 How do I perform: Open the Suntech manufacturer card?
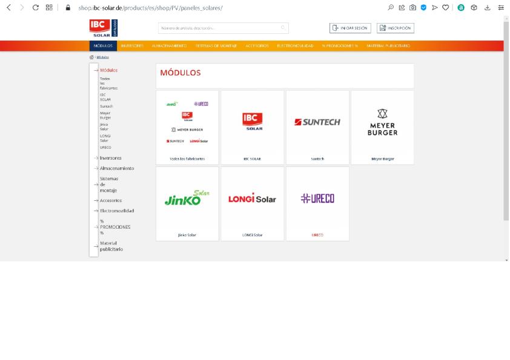pos(317,128)
